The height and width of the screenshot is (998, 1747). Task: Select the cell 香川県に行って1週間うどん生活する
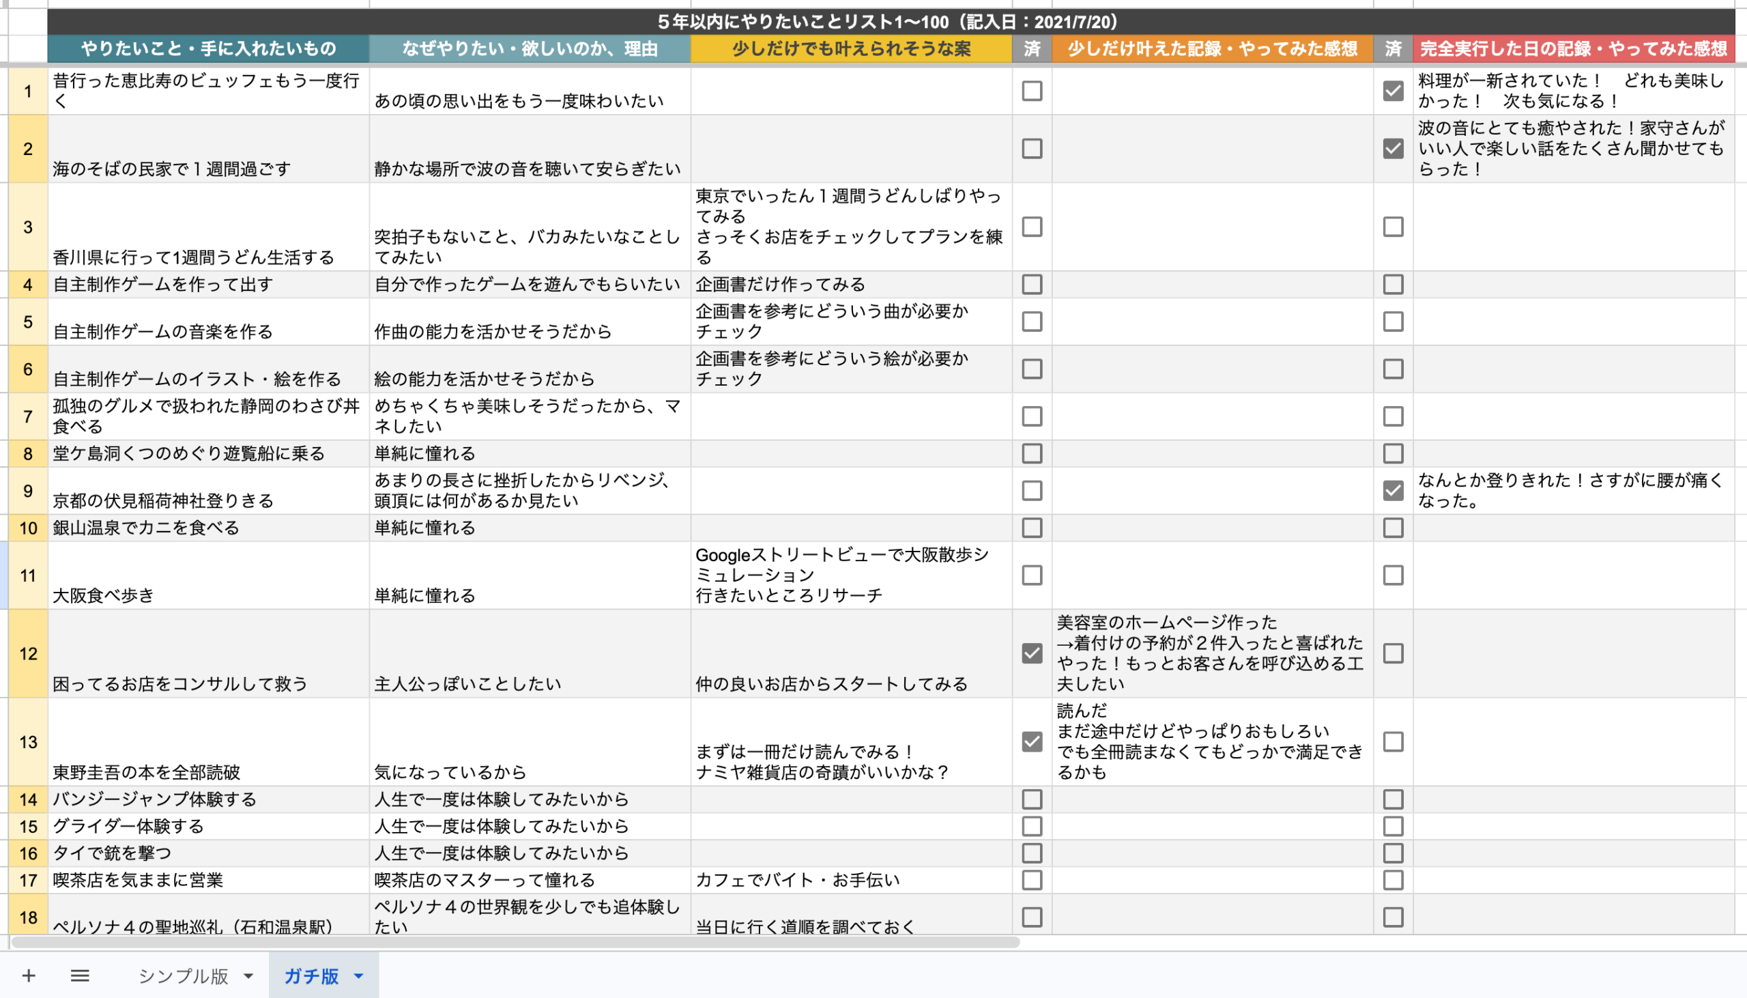point(208,226)
